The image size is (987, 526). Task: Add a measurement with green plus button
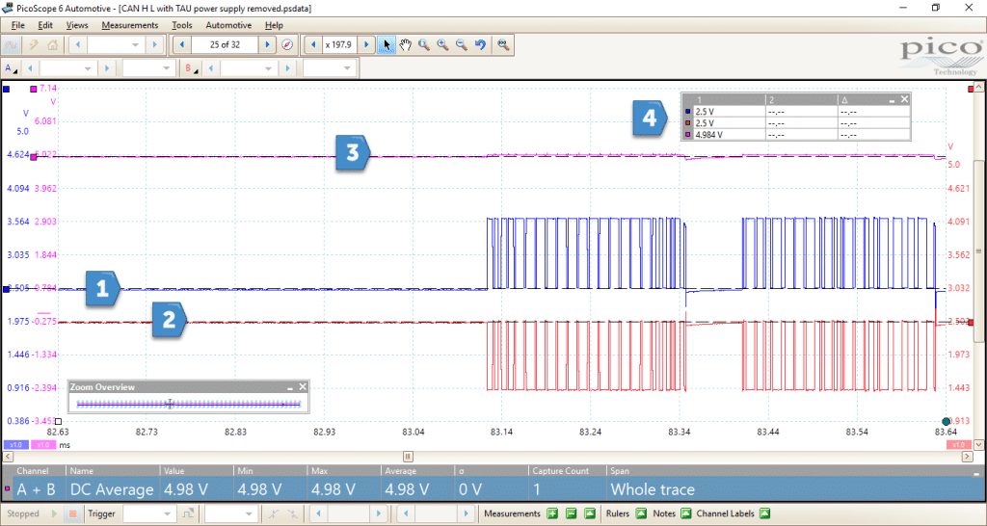coord(552,513)
